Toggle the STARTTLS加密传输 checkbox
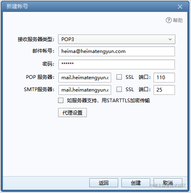The height and width of the screenshot is (193, 191). click(61, 100)
